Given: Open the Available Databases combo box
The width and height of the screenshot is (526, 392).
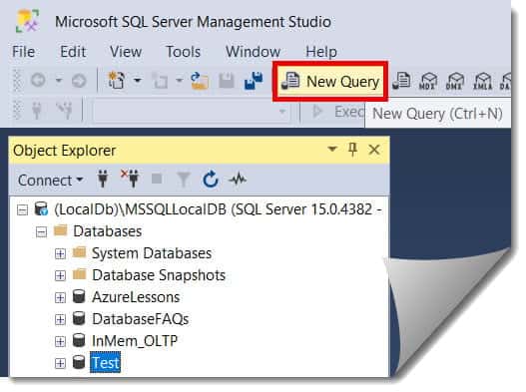Looking at the screenshot, I should tap(192, 111).
